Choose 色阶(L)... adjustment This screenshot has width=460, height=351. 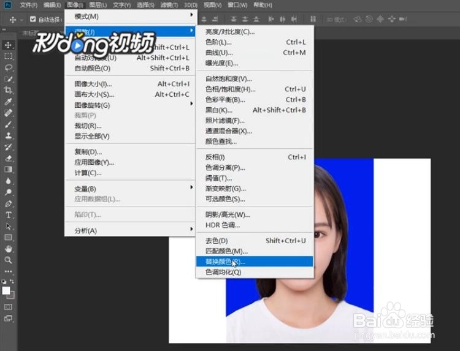click(x=255, y=42)
